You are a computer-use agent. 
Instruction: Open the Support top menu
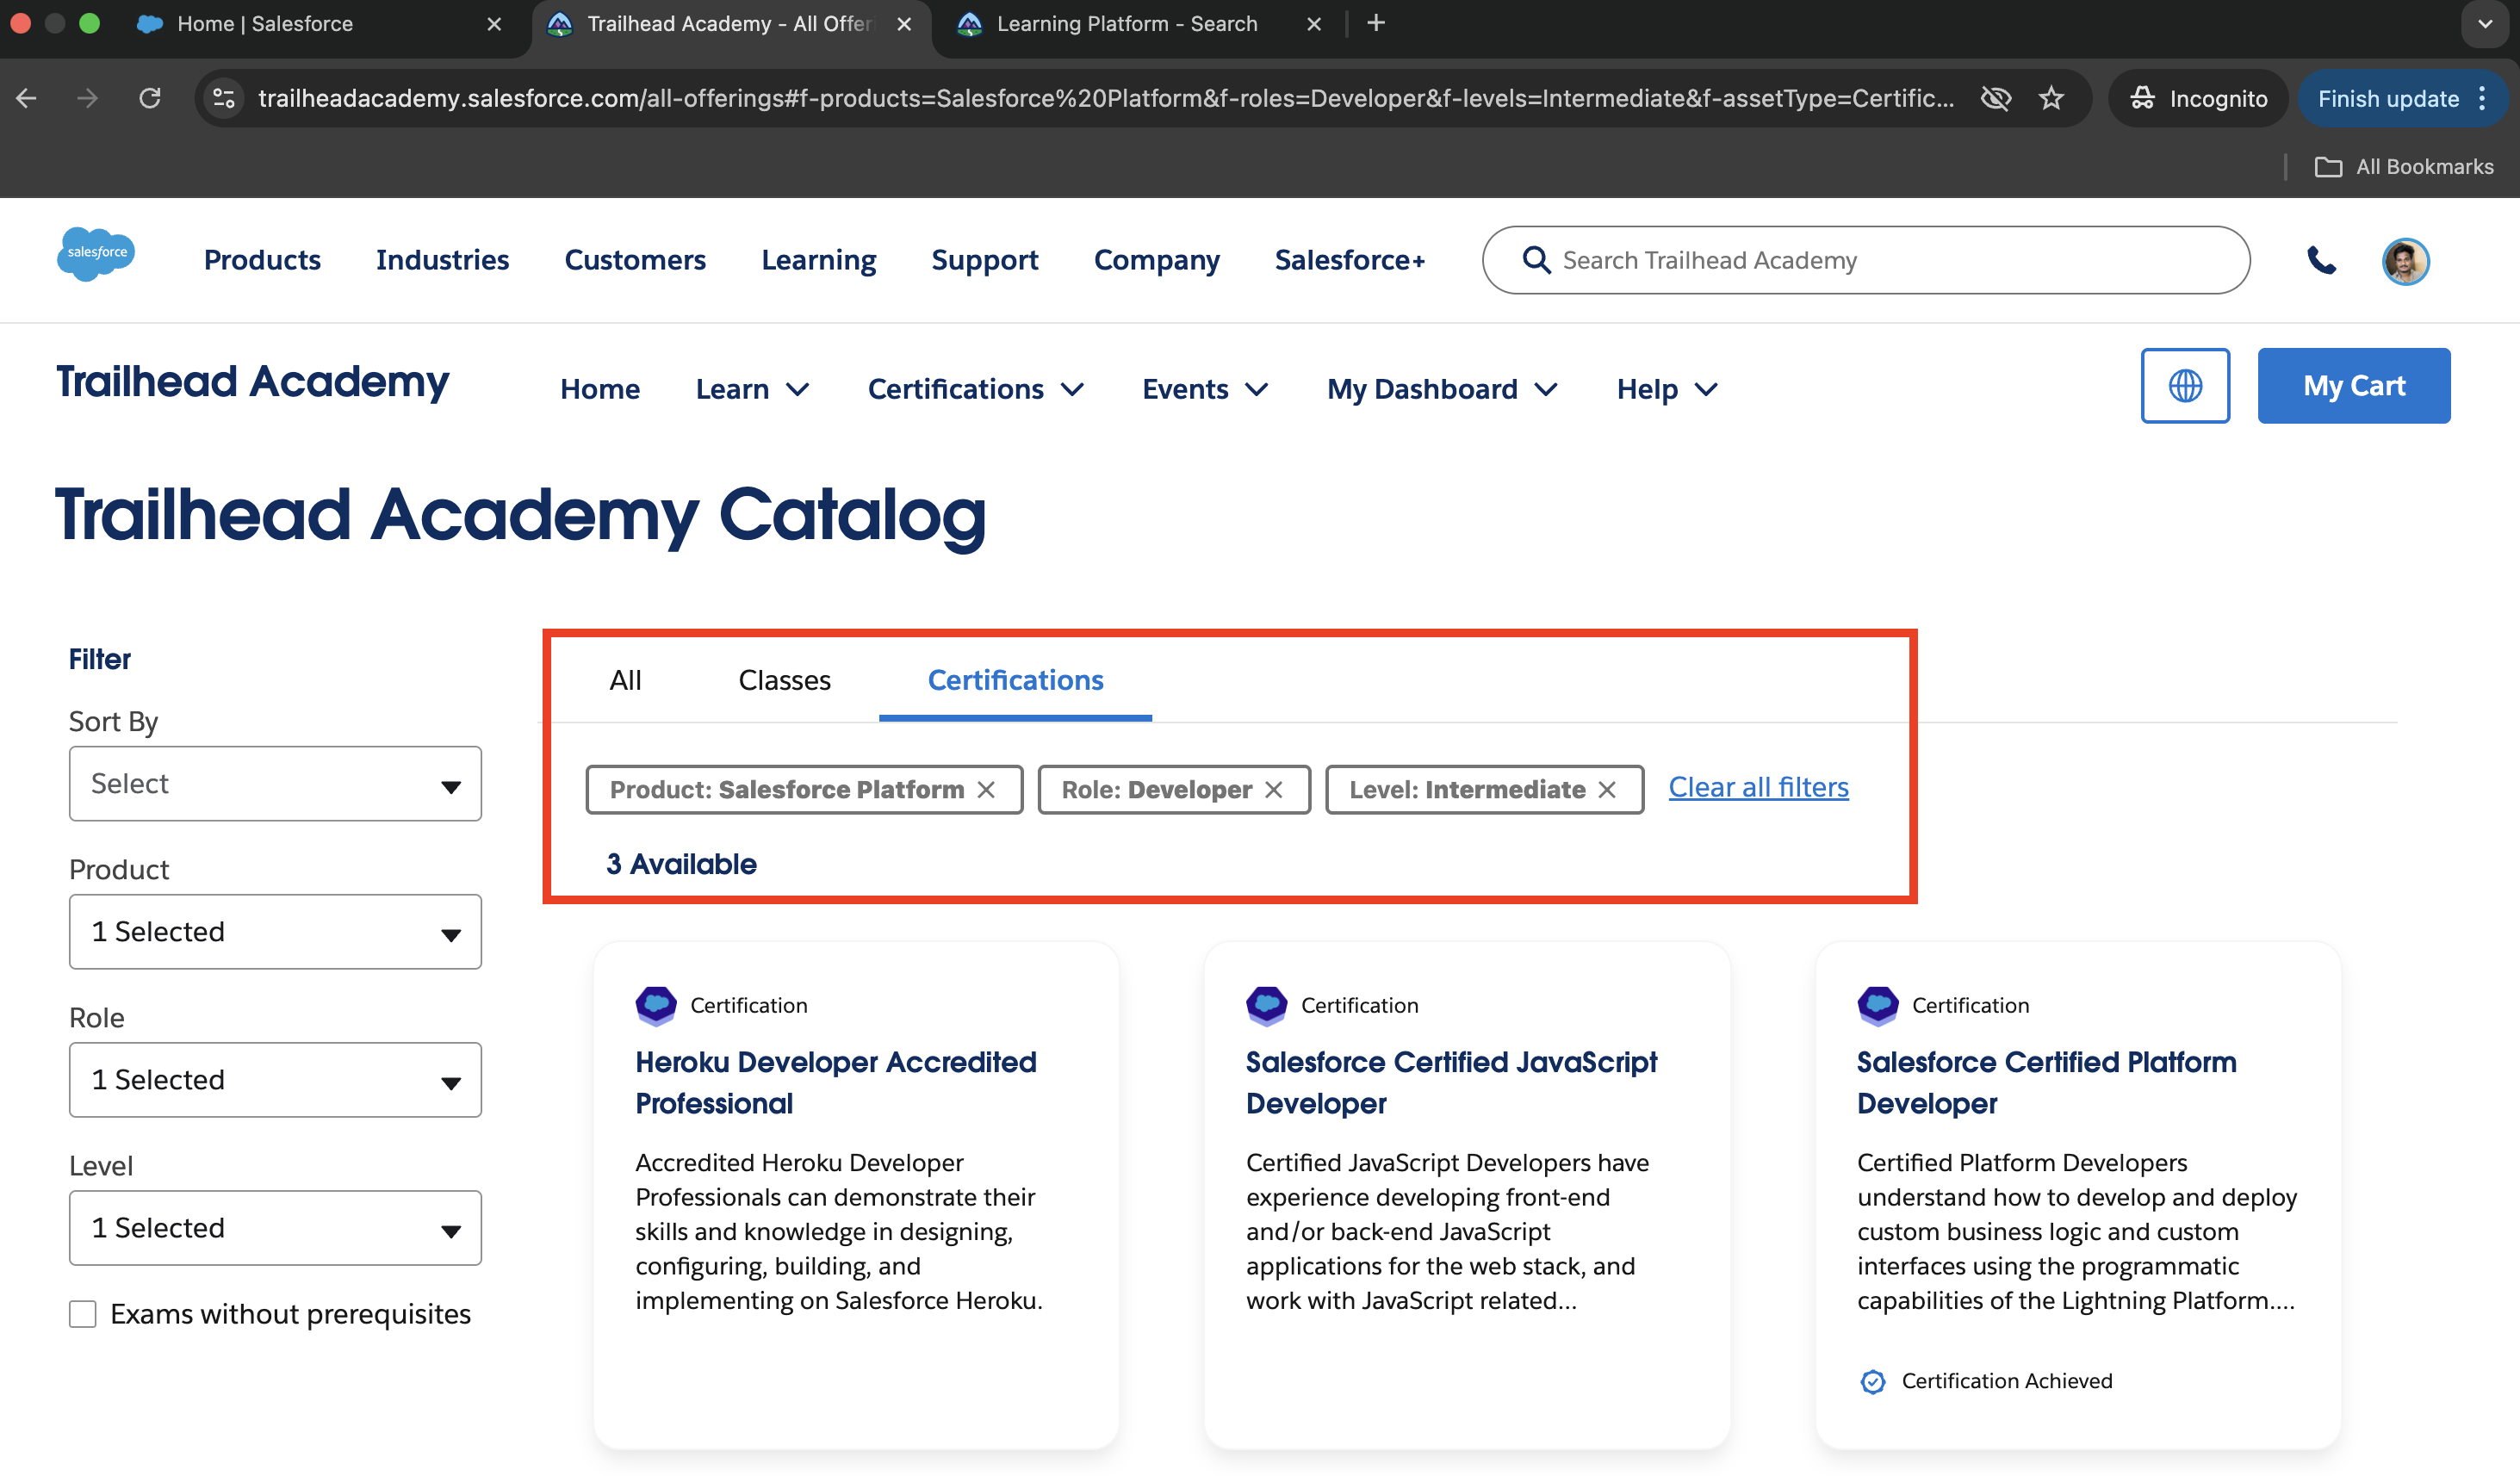[985, 260]
